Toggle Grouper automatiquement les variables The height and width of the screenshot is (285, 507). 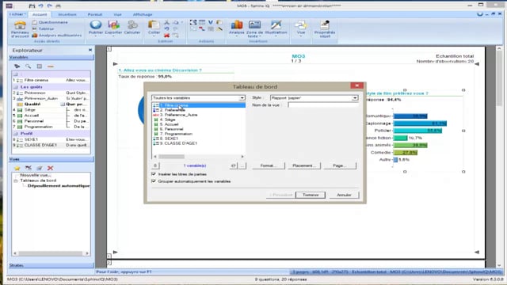[x=154, y=181]
